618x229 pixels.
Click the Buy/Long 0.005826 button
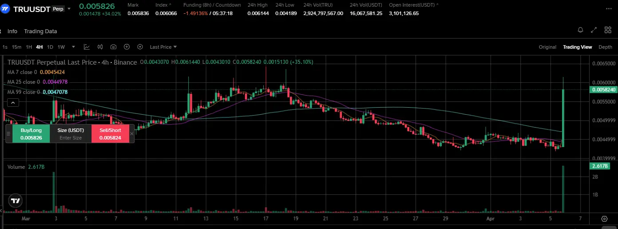(31, 134)
